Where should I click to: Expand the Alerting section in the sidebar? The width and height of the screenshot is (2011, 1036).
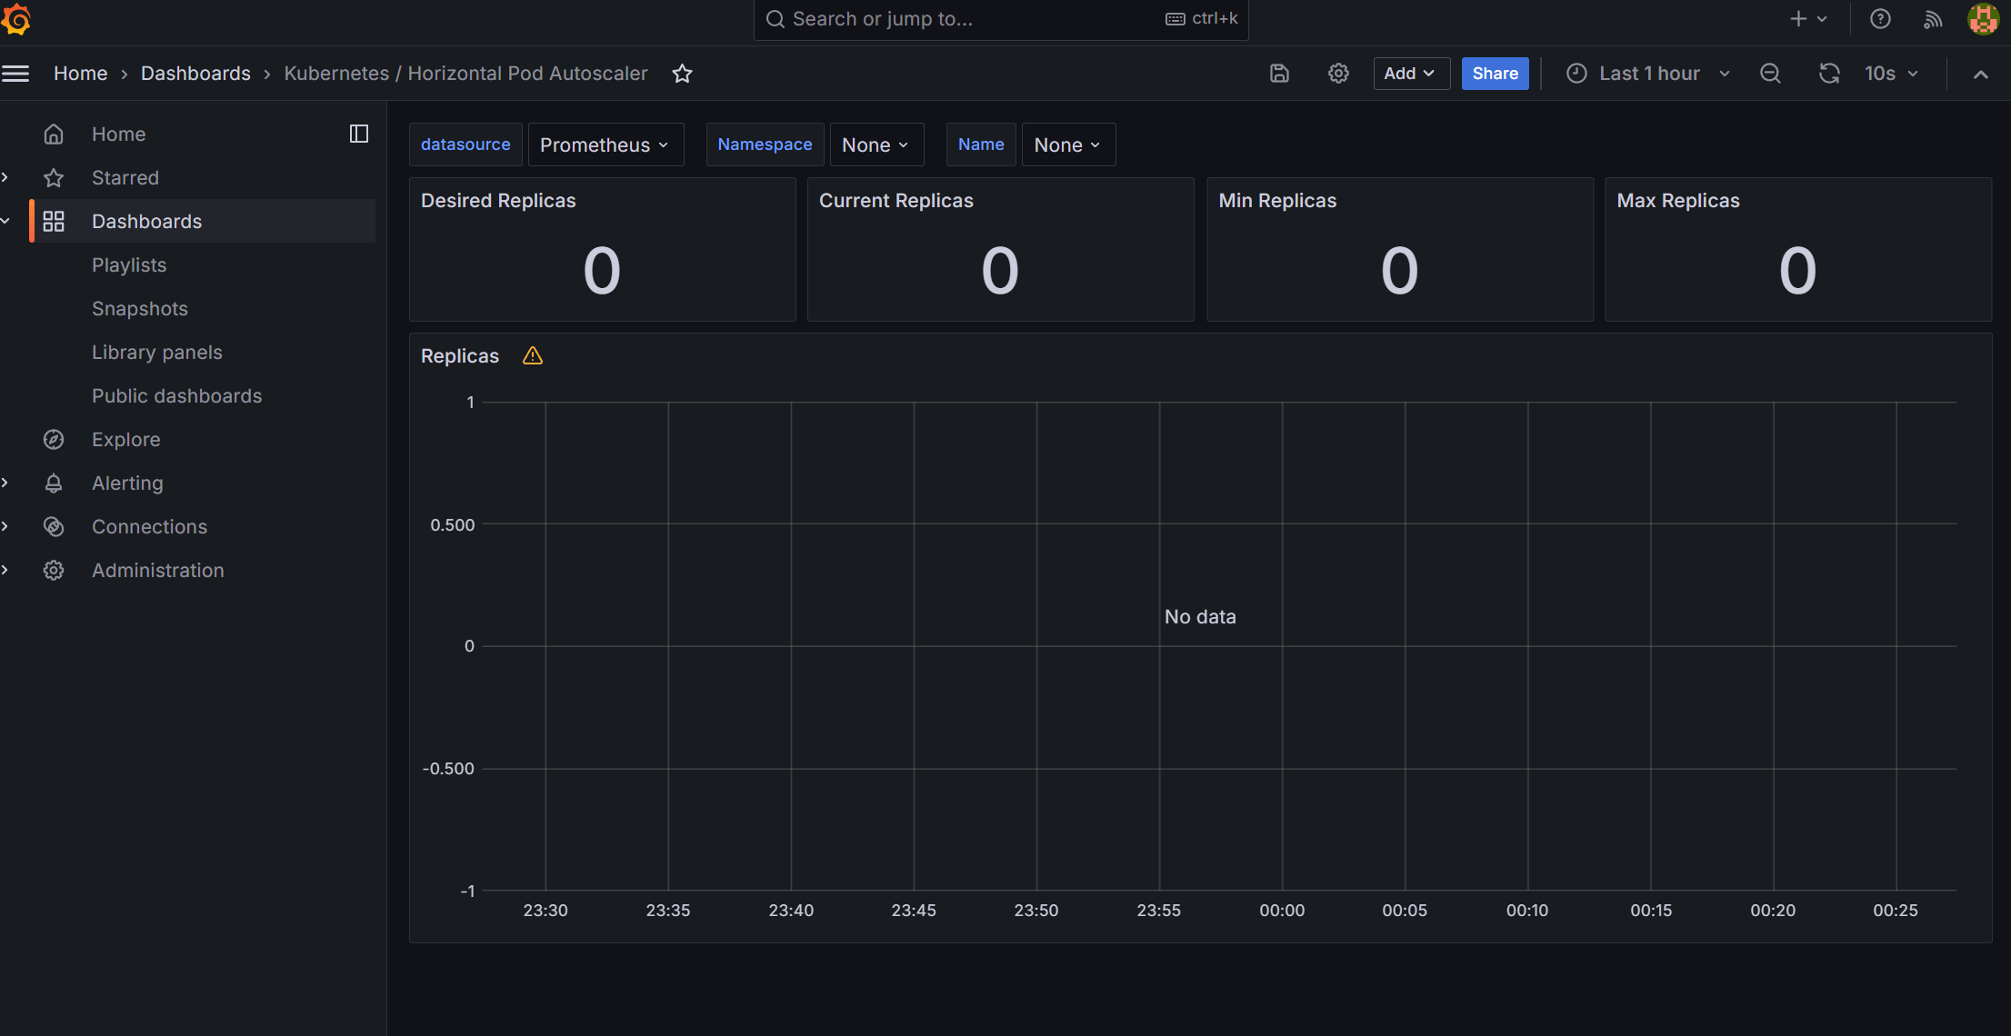pos(5,483)
